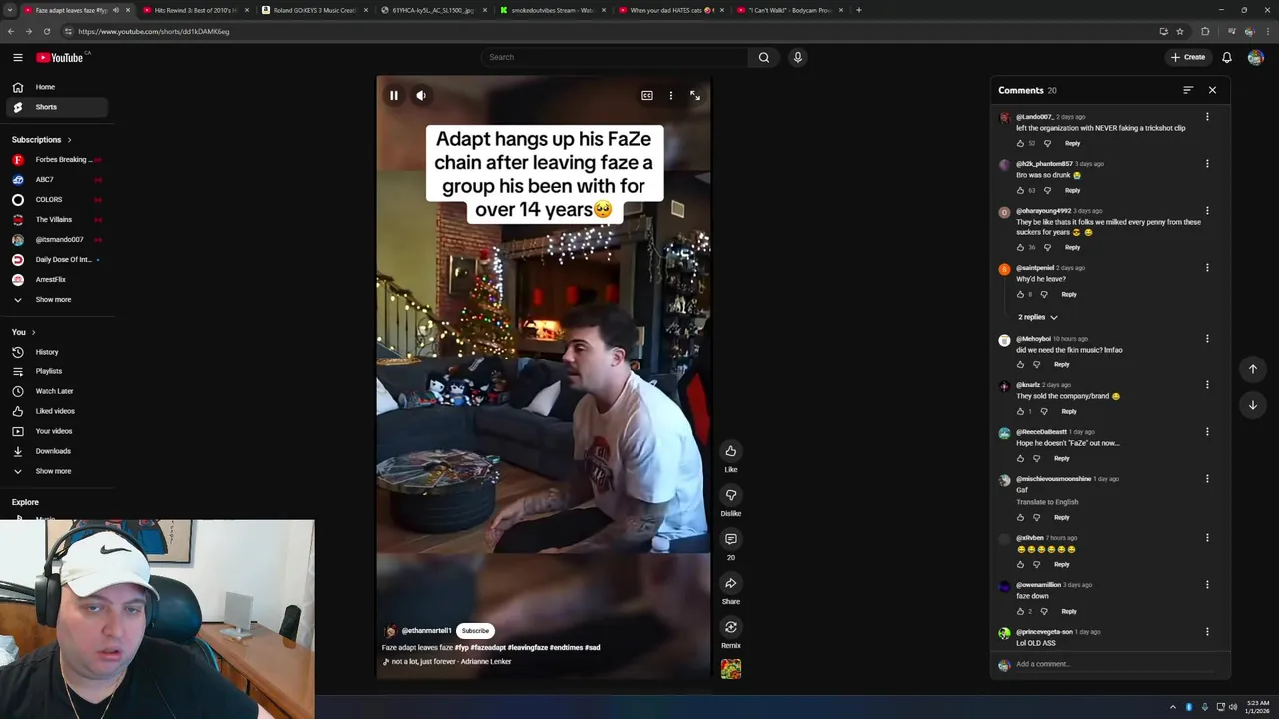Show hidden system tray icons

pos(1173,707)
